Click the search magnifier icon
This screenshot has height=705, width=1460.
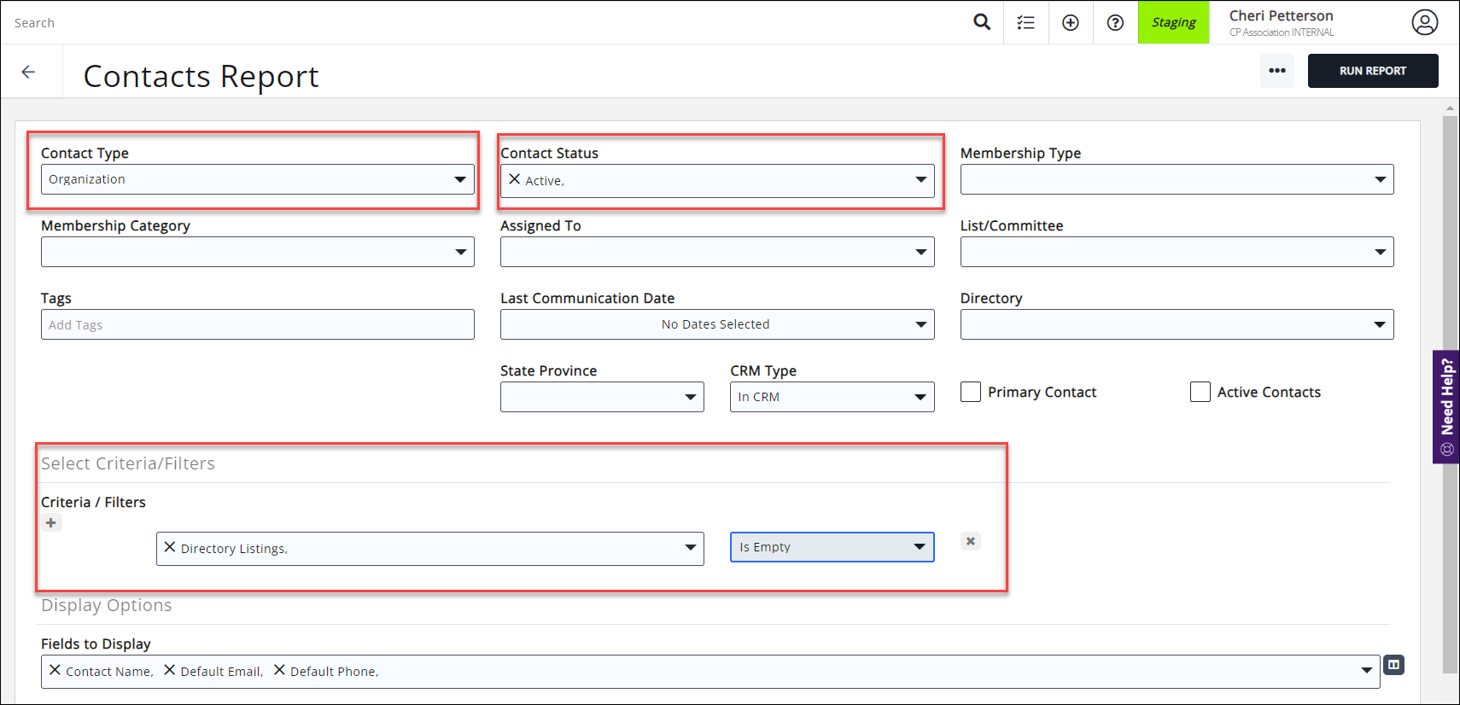pyautogui.click(x=982, y=22)
